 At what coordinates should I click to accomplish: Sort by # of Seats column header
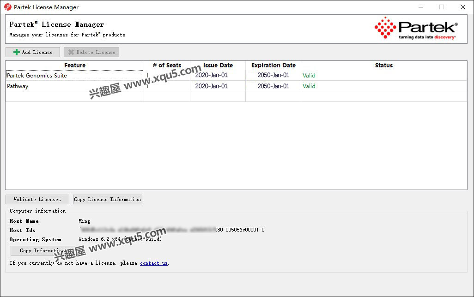(167, 65)
